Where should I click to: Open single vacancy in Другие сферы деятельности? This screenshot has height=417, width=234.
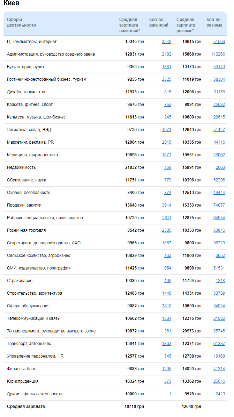tap(170, 394)
